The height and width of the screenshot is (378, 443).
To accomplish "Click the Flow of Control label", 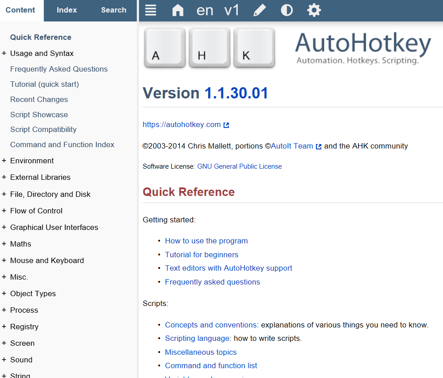I will pos(36,211).
